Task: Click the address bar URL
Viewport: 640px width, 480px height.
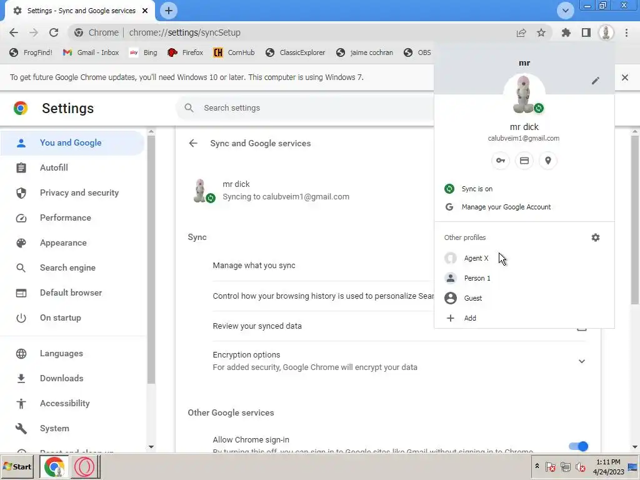Action: [184, 32]
